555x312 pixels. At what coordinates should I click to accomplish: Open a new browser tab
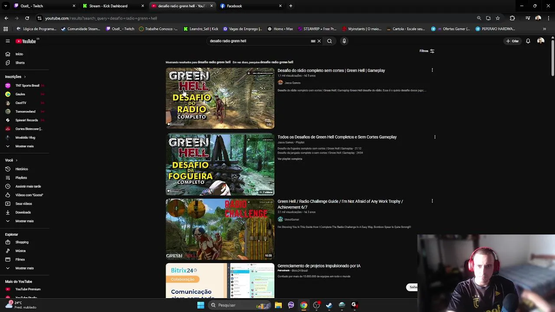click(291, 6)
